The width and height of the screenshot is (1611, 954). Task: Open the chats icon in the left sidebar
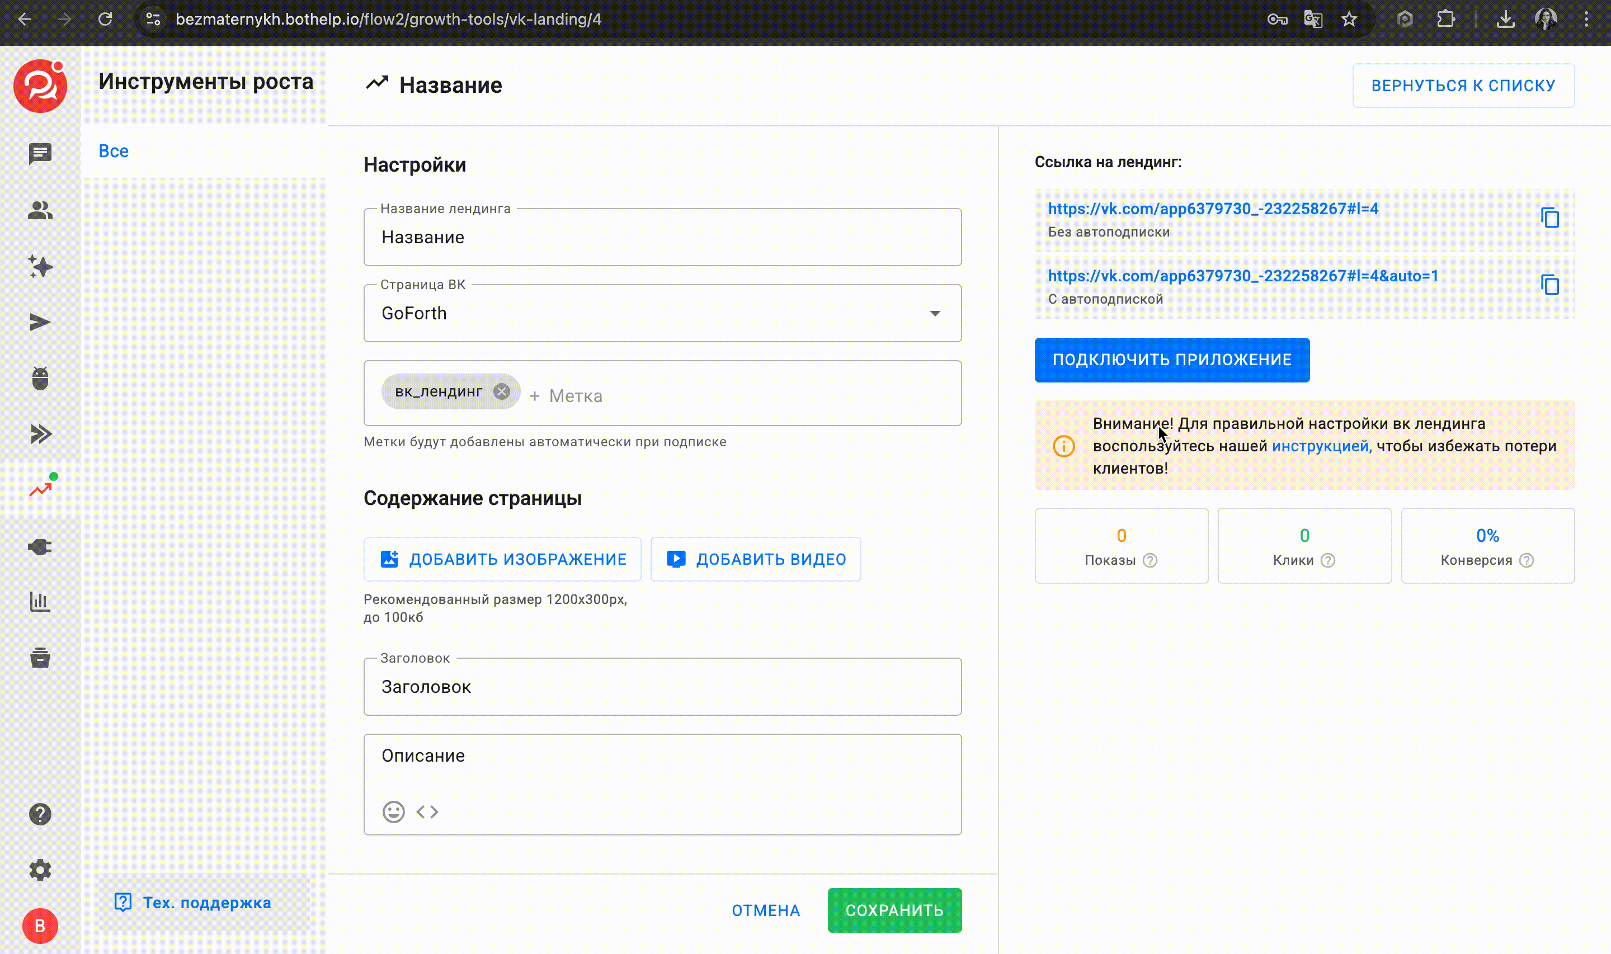[40, 153]
